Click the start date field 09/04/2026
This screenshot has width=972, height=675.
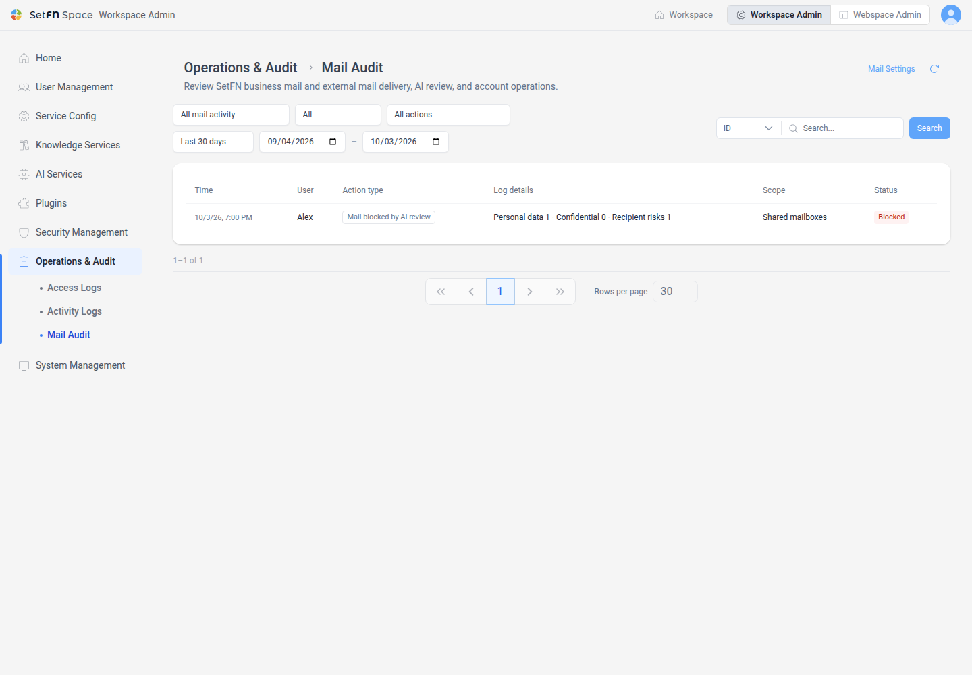[x=302, y=142]
